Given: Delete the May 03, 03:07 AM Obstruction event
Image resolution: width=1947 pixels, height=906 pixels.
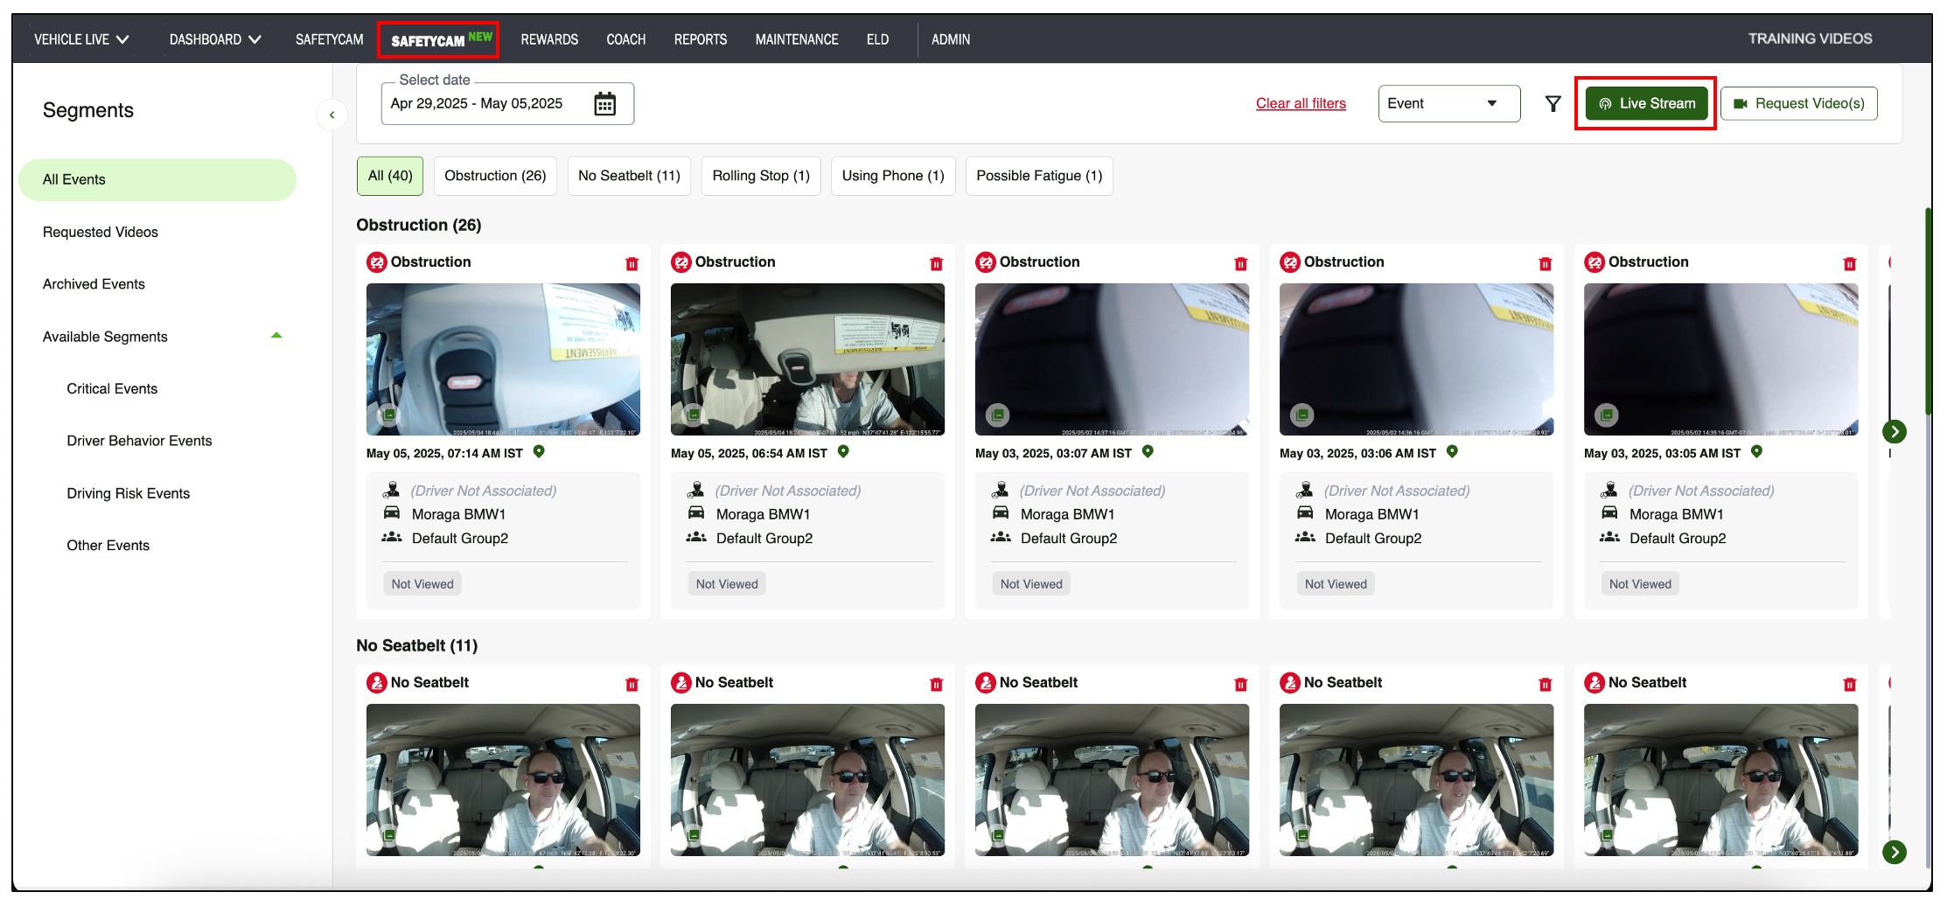Looking at the screenshot, I should point(1240,263).
